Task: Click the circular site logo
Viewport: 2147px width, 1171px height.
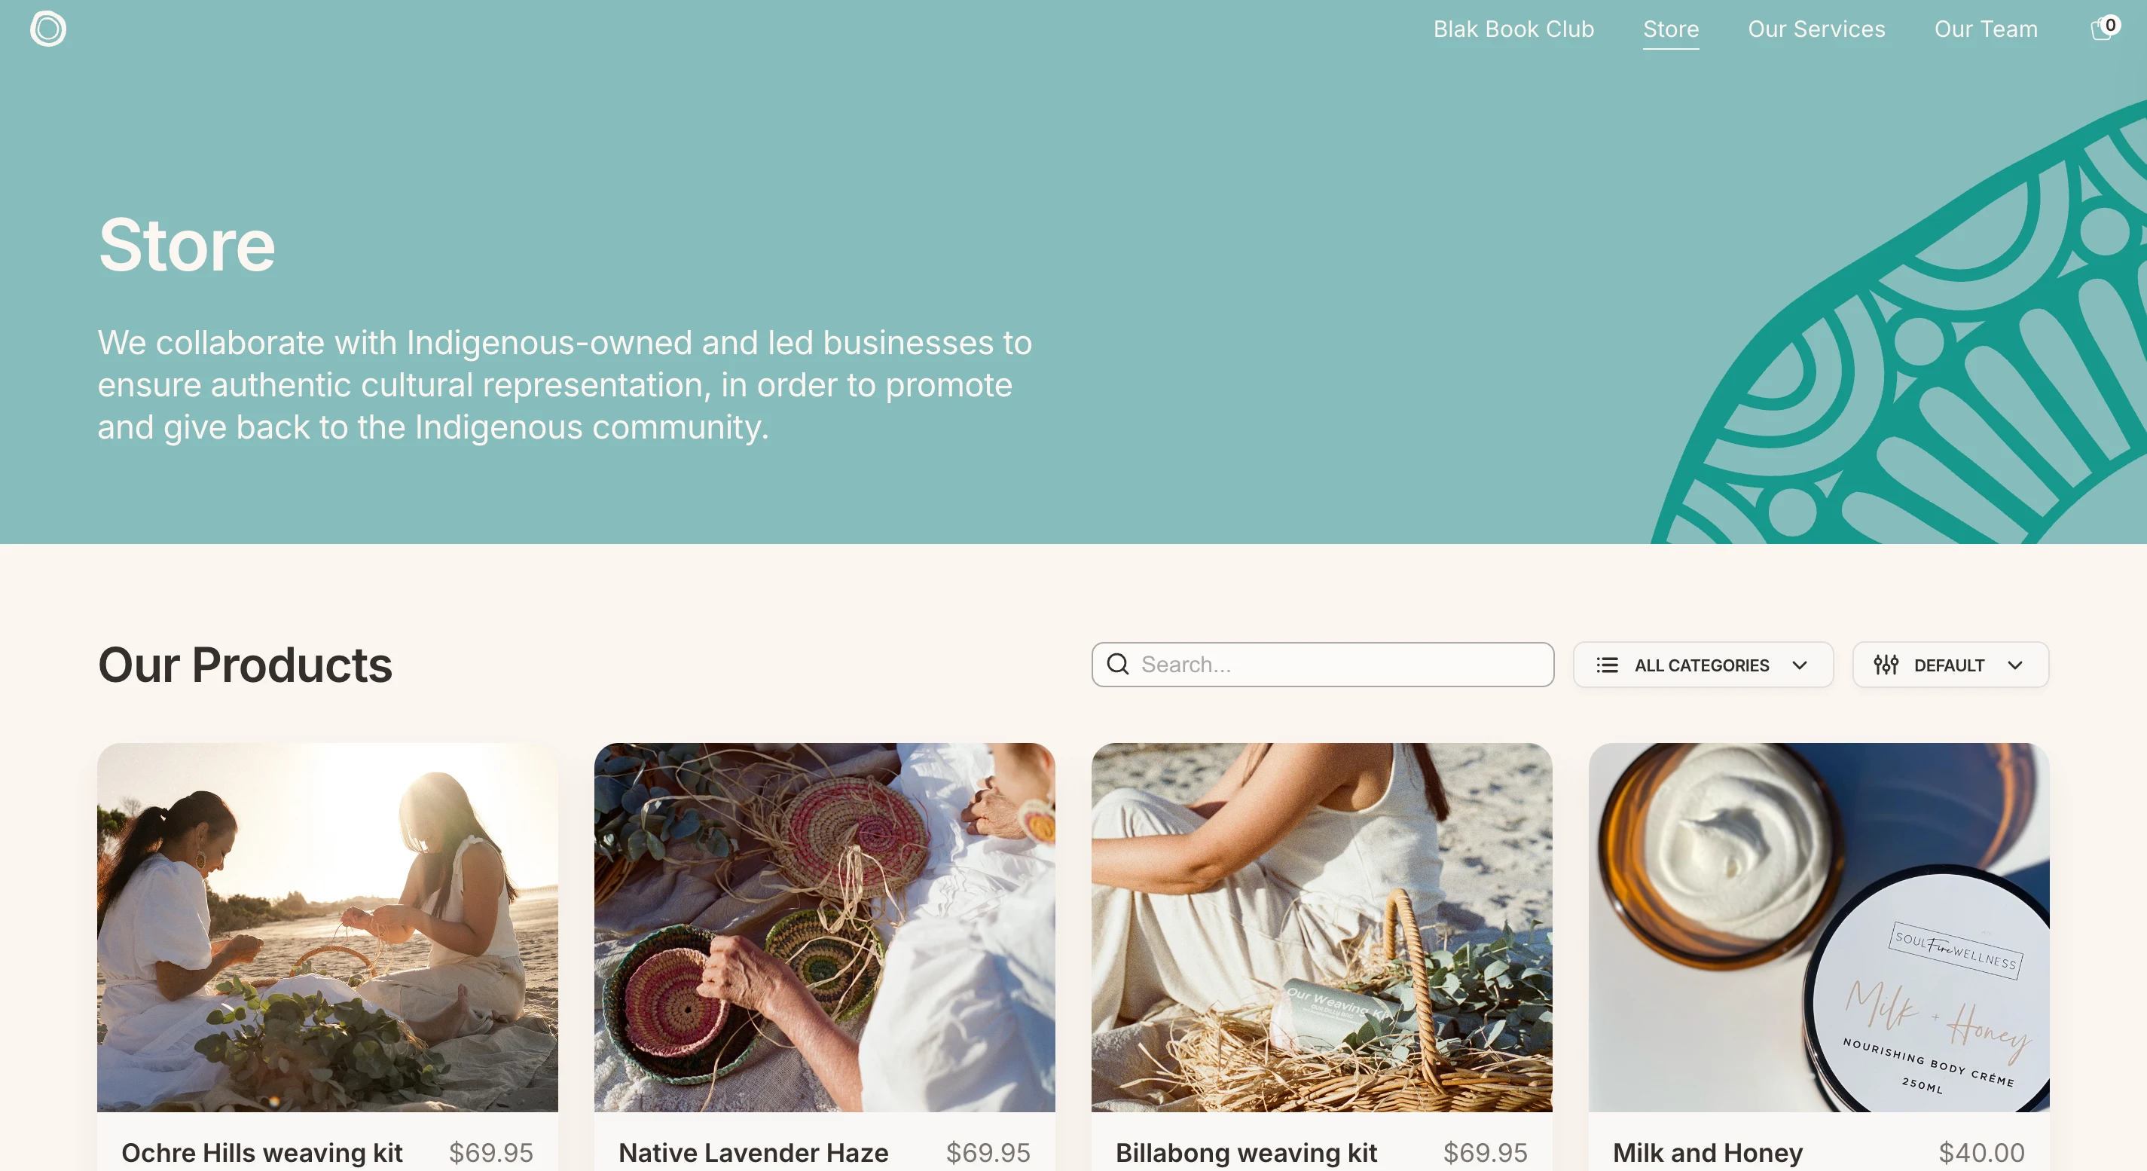Action: (x=47, y=29)
